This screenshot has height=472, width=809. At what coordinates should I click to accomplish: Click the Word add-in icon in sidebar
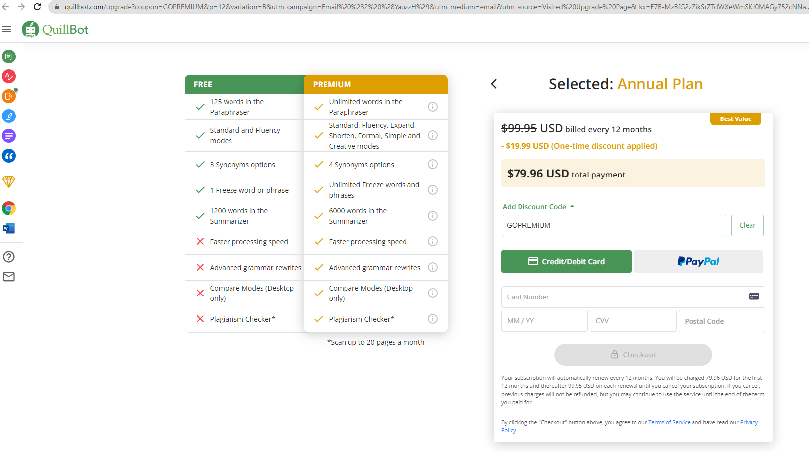(x=9, y=228)
